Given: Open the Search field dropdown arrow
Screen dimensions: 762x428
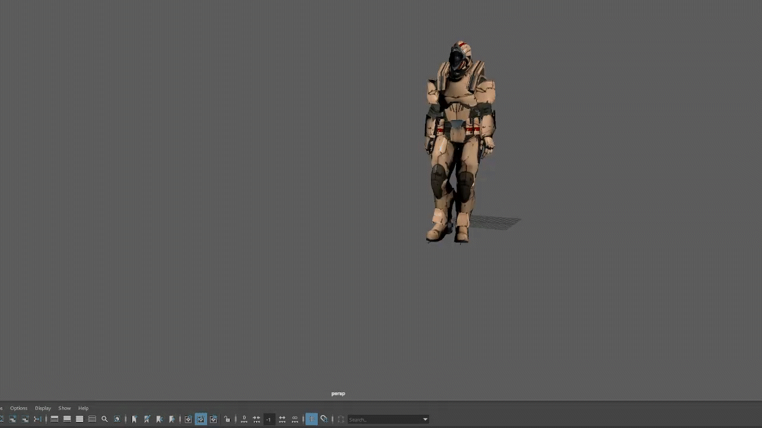Looking at the screenshot, I should click(425, 419).
